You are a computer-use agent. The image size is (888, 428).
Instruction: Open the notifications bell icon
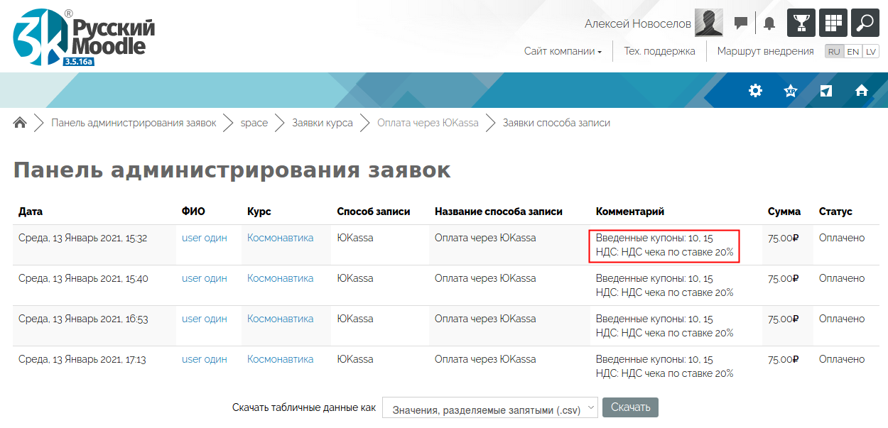(769, 23)
